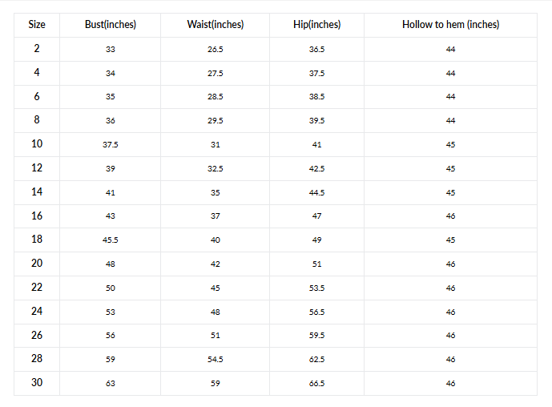Image resolution: width=552 pixels, height=407 pixels.
Task: Select the bust value 63
Action: tap(111, 383)
